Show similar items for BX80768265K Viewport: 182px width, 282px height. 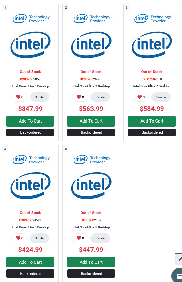(x=161, y=97)
